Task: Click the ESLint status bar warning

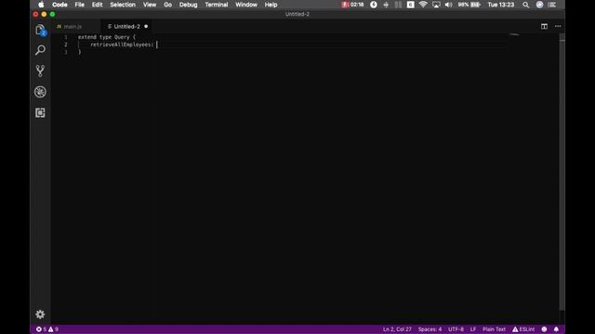Action: (523, 329)
